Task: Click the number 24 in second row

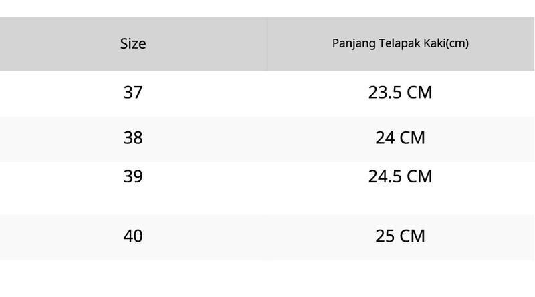Action: [385, 138]
